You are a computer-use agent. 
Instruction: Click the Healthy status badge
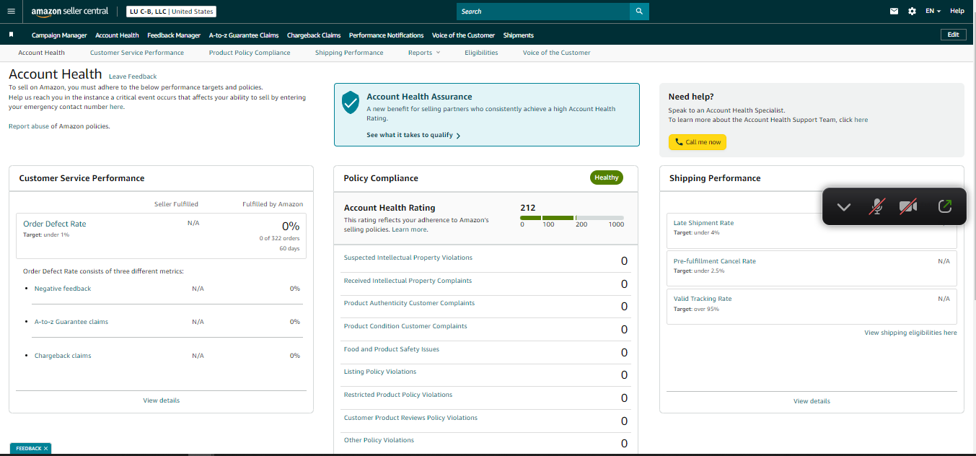(x=607, y=177)
